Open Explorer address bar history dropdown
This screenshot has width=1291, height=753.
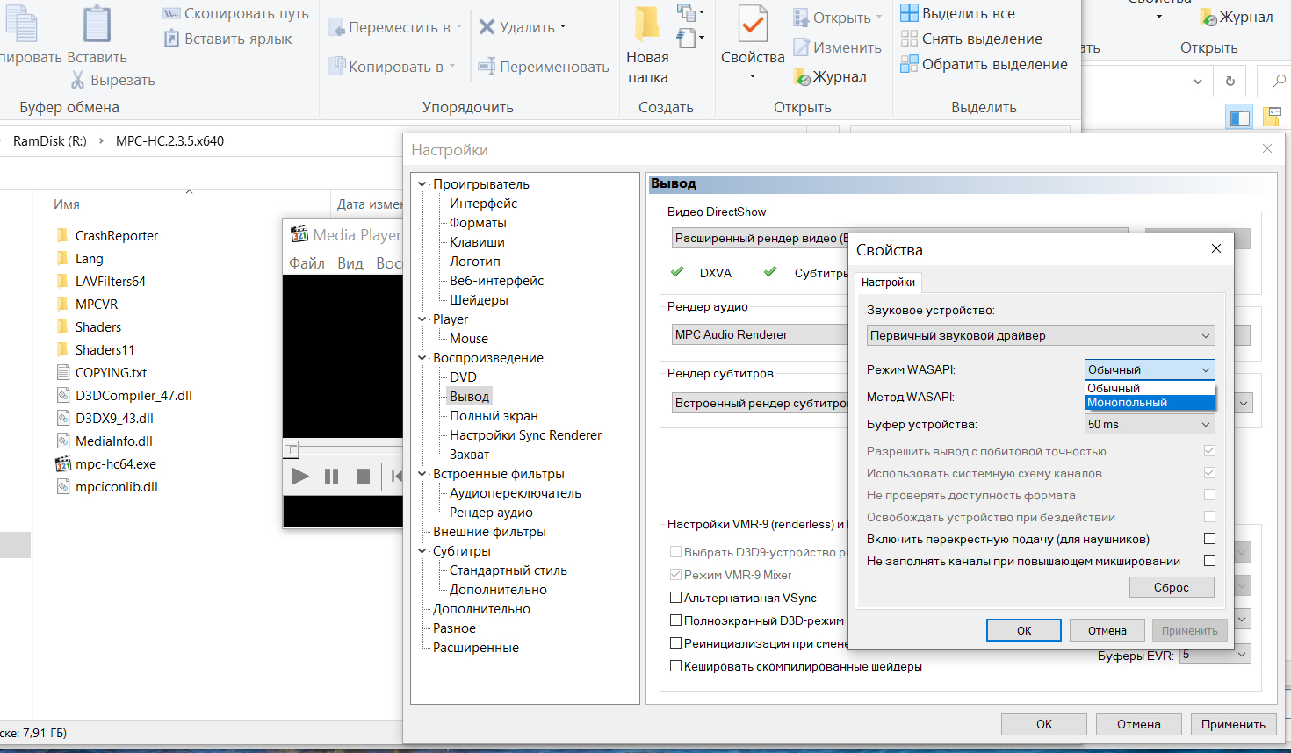1198,82
